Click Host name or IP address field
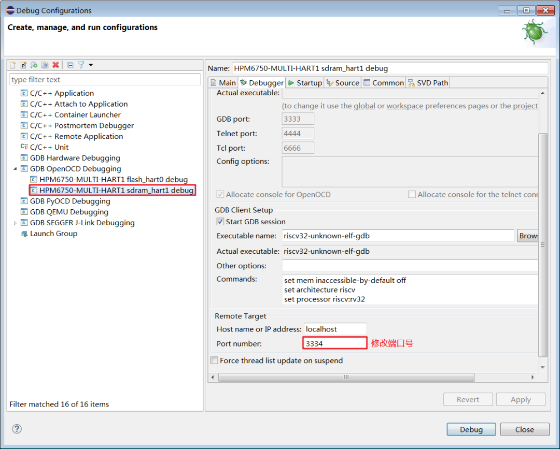Image resolution: width=560 pixels, height=449 pixels. click(335, 329)
